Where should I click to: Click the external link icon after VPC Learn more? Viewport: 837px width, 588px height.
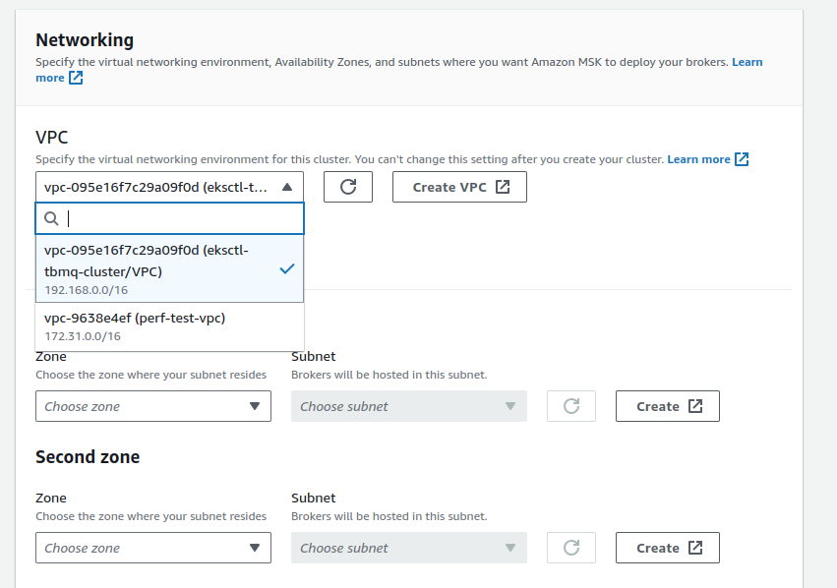tap(742, 159)
